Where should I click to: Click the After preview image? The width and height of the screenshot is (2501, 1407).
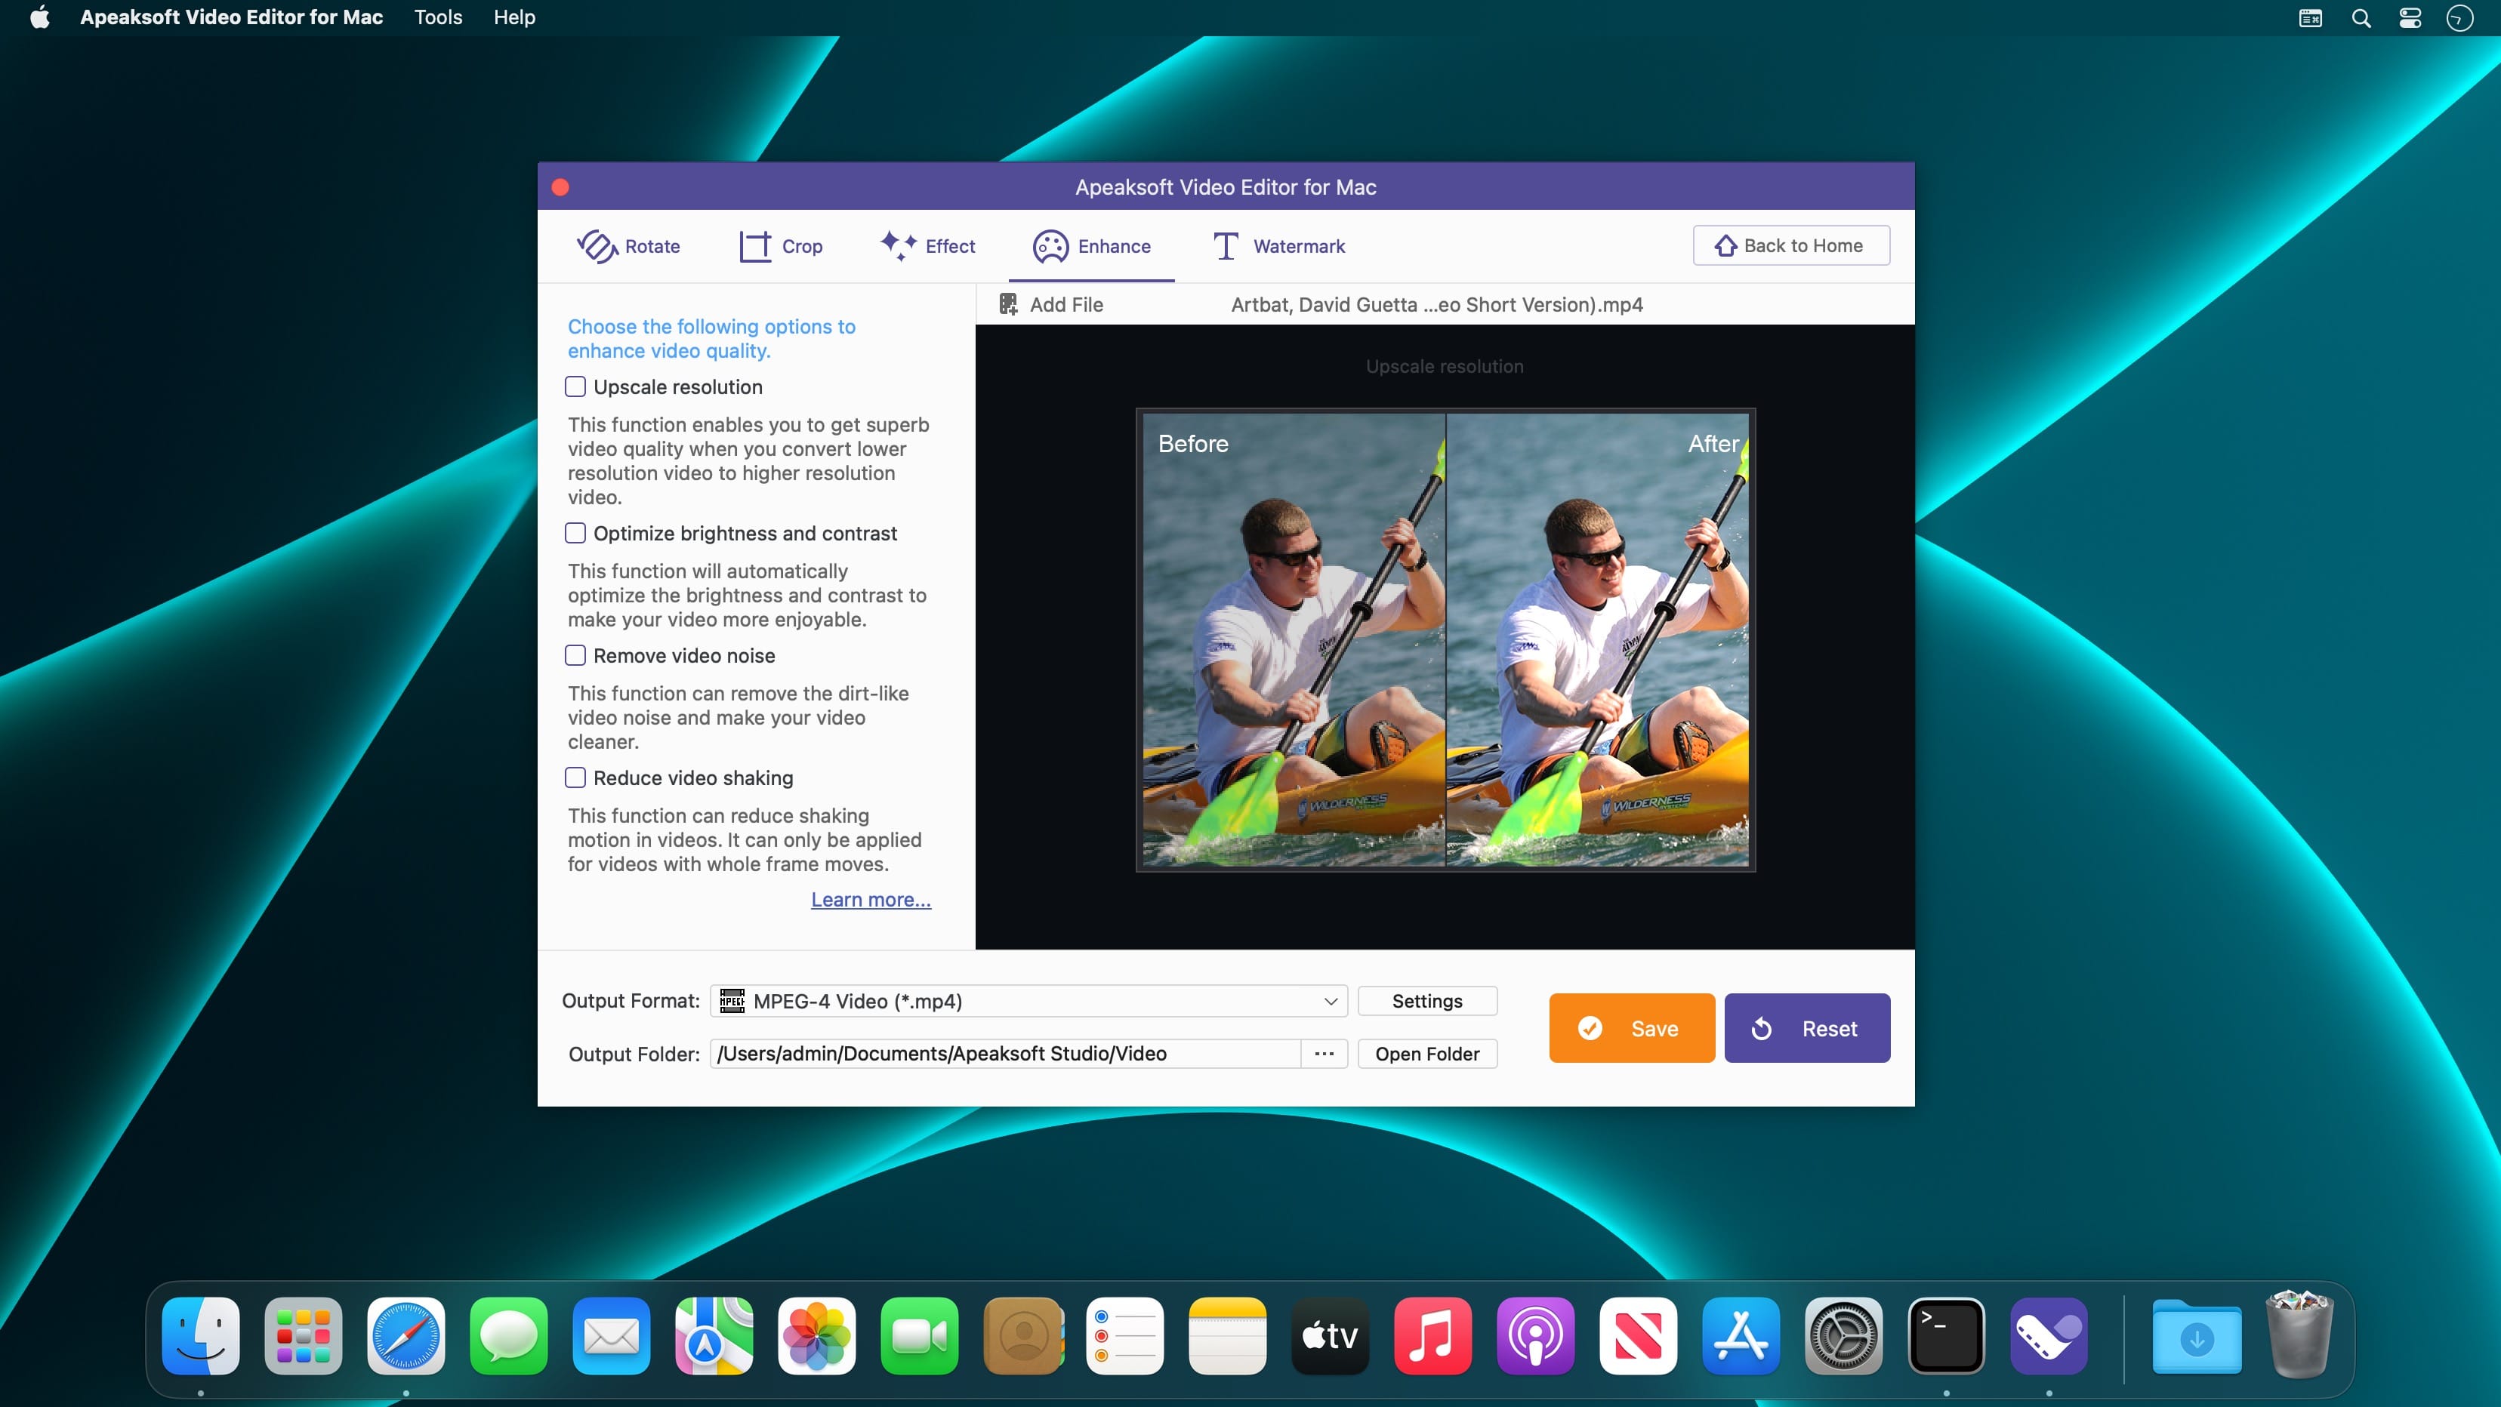1598,640
